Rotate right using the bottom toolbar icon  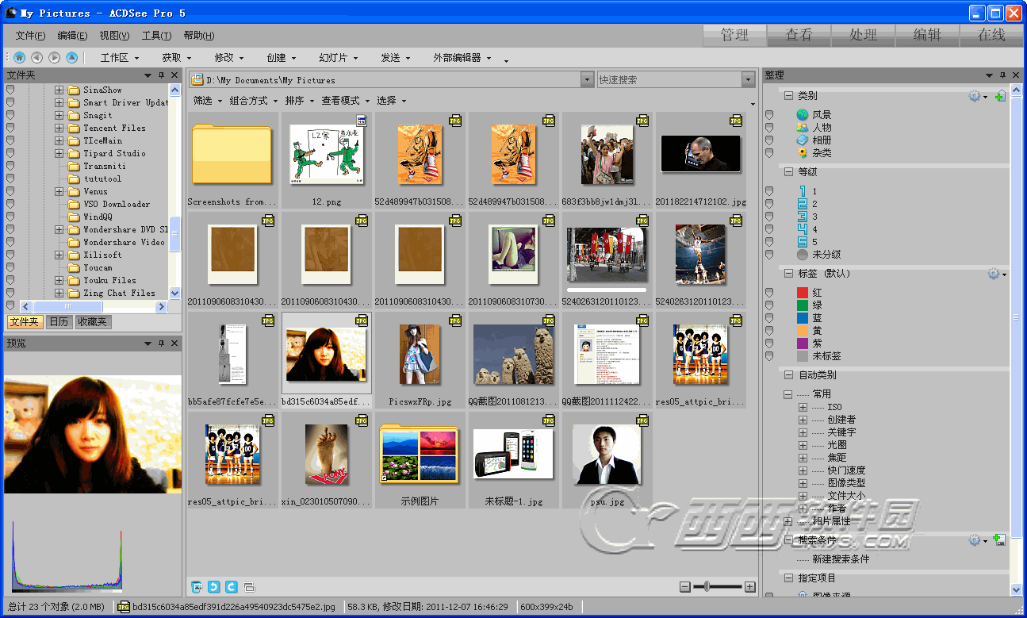click(x=232, y=587)
